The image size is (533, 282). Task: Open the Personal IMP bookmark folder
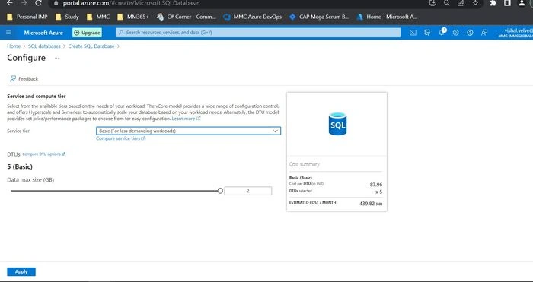(27, 17)
